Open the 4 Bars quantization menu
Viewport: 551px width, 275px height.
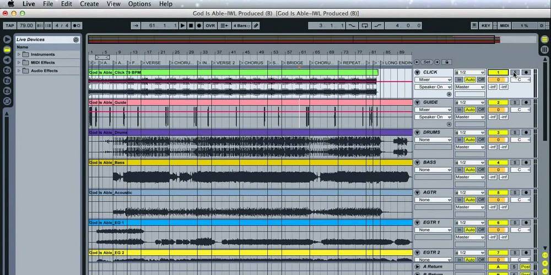pos(241,26)
